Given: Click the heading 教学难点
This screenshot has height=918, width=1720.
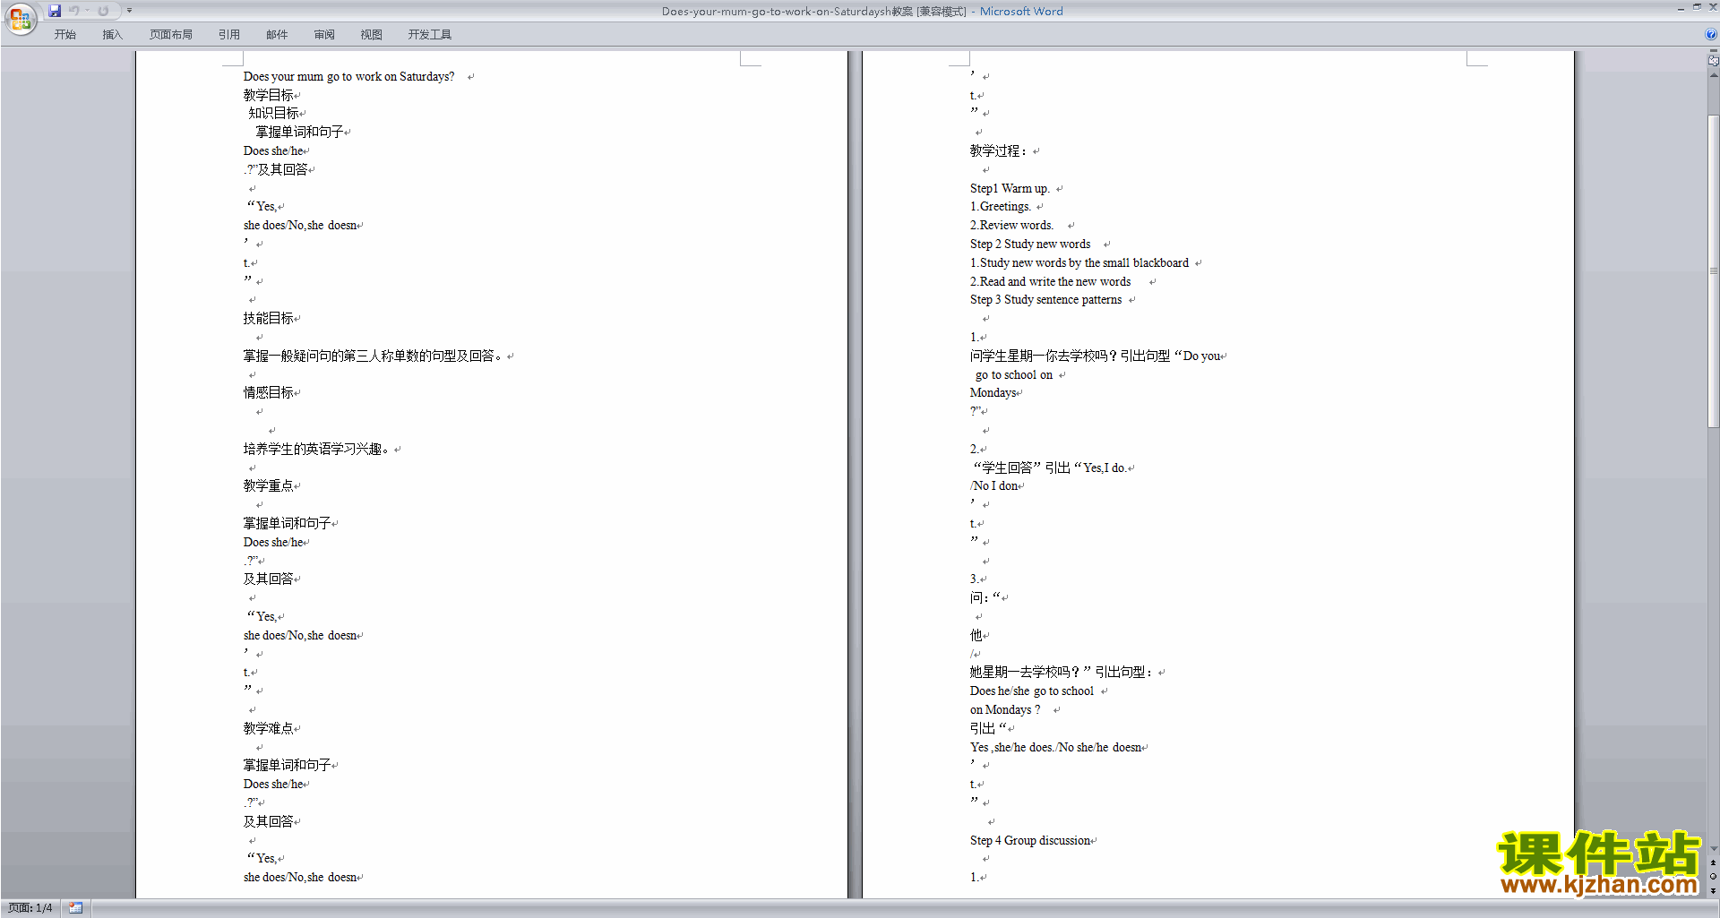Looking at the screenshot, I should tap(269, 729).
